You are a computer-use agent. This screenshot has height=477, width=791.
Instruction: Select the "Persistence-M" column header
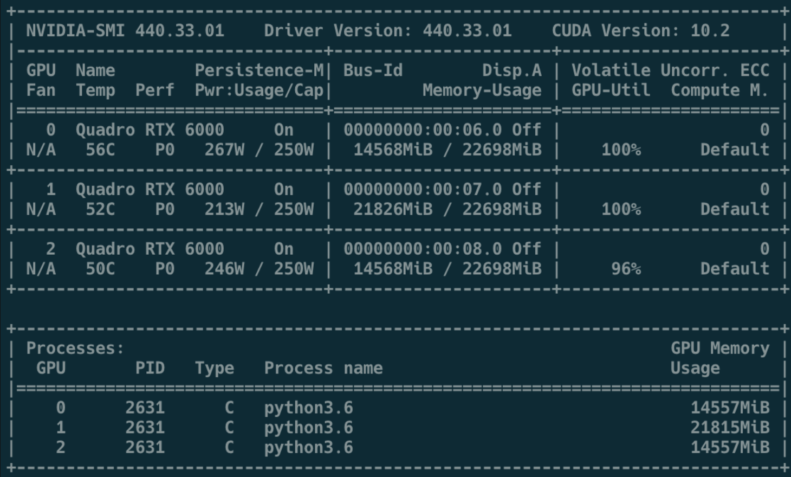[x=259, y=70]
